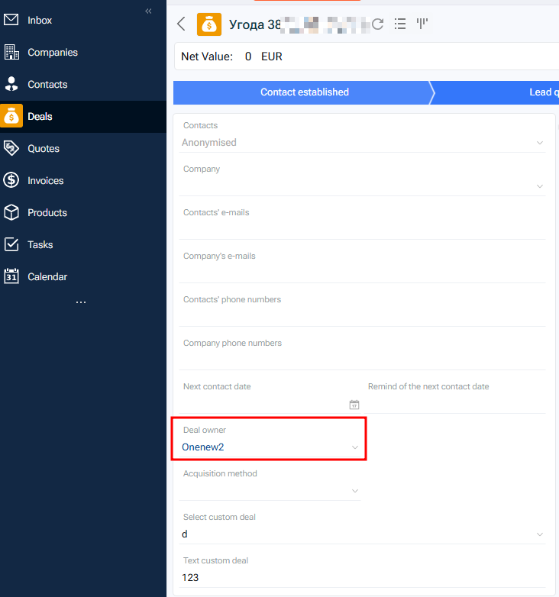
Task: Open the Contacts module
Action: [x=47, y=85]
